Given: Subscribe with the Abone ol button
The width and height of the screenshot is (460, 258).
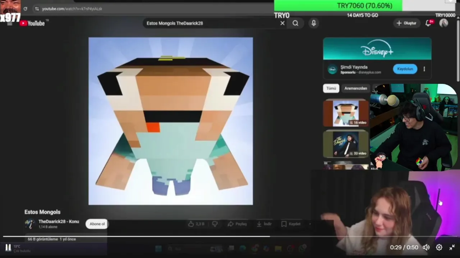Looking at the screenshot, I should point(97,224).
